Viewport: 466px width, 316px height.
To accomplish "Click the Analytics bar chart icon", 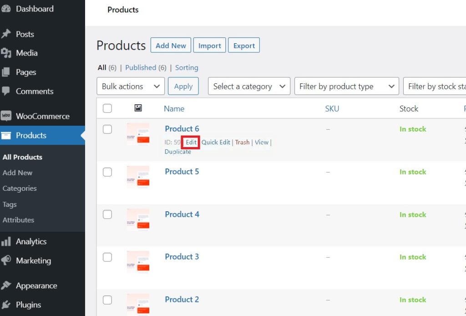I will 5,241.
